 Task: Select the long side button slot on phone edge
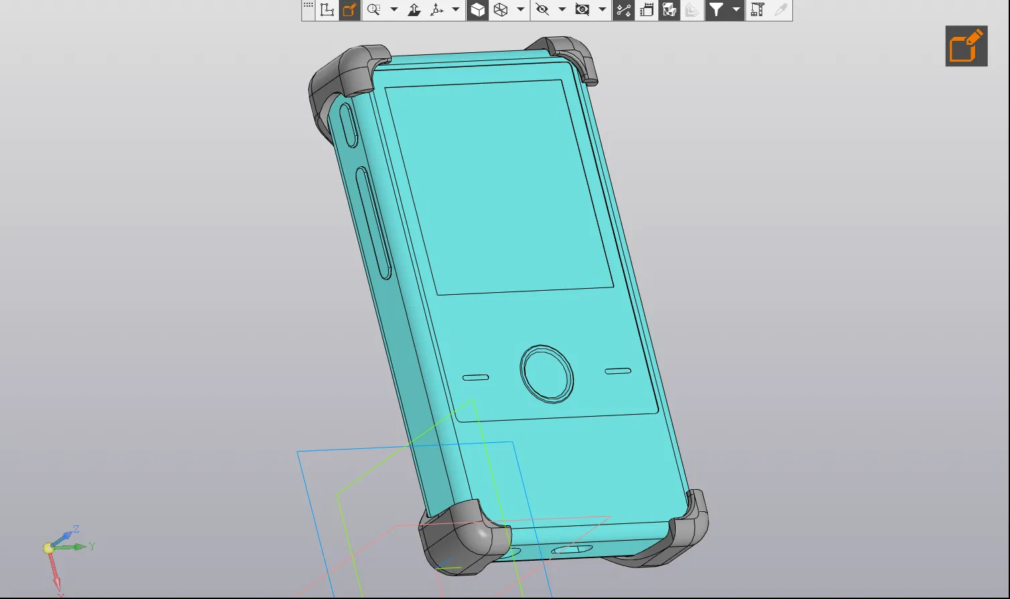(x=373, y=223)
